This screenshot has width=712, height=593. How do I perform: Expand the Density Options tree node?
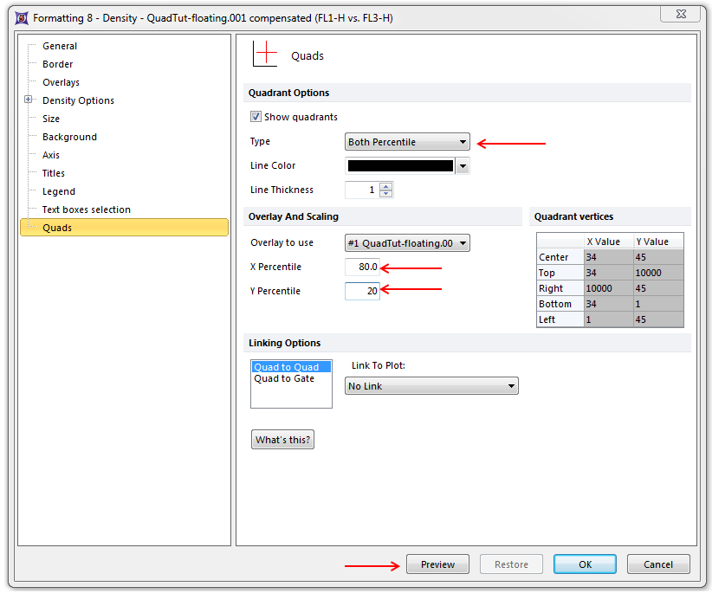[29, 100]
